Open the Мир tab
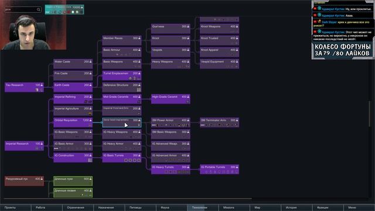Screen dimensions: 375x211 (265, 207)
